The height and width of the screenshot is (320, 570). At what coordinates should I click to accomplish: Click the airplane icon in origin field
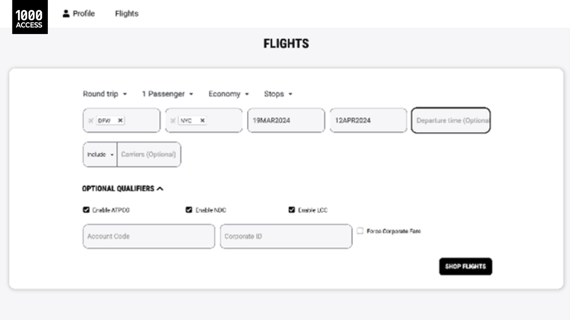pyautogui.click(x=91, y=120)
